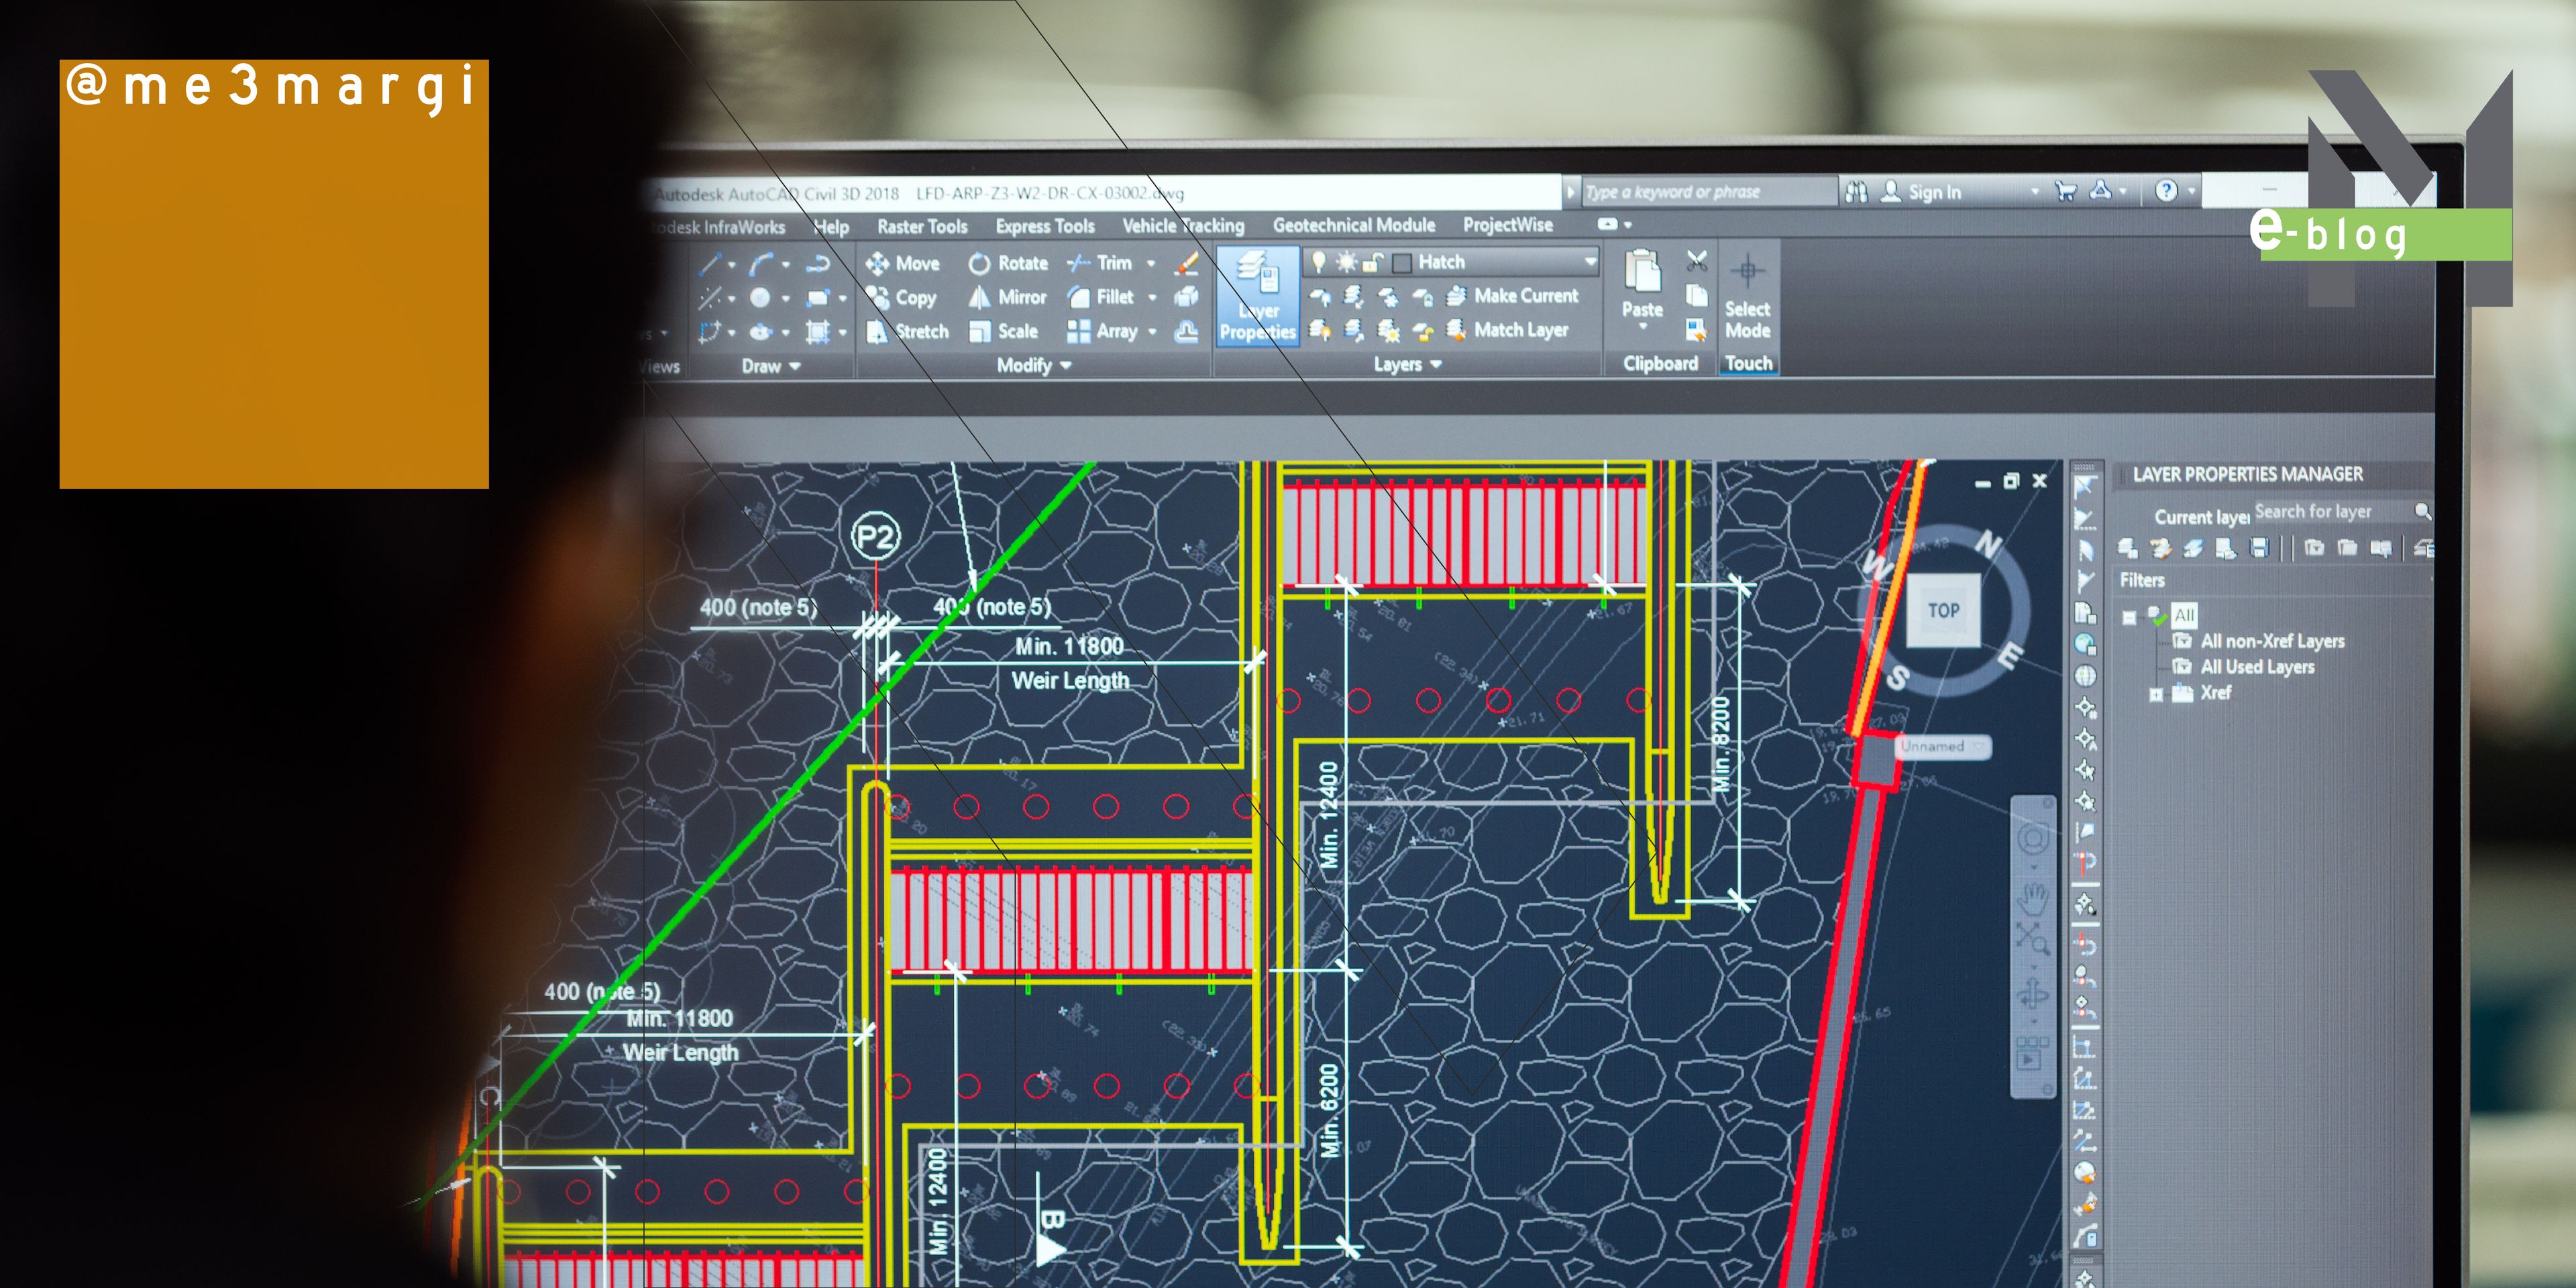The width and height of the screenshot is (2576, 1288).
Task: Open the Sign In dropdown arrow
Action: point(2034,191)
